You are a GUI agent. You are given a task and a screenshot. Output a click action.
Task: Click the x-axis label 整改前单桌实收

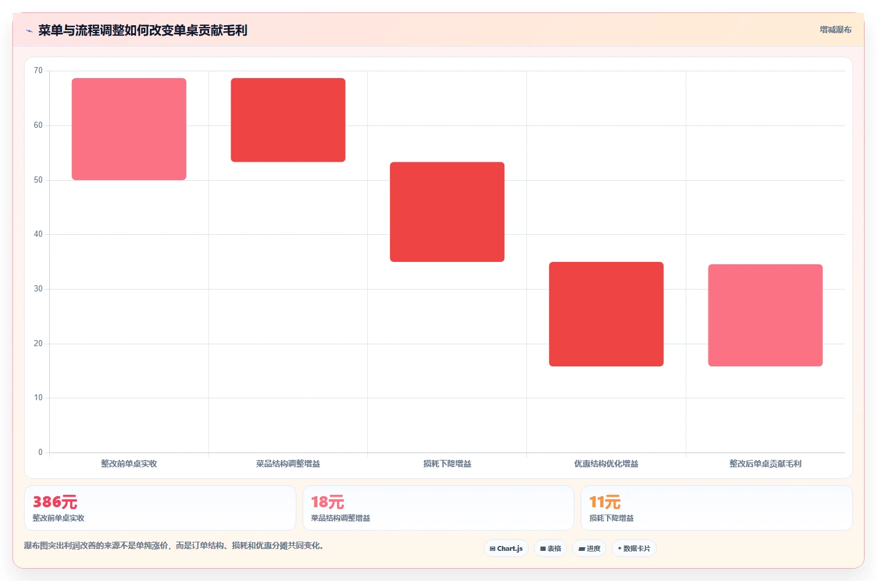click(129, 464)
